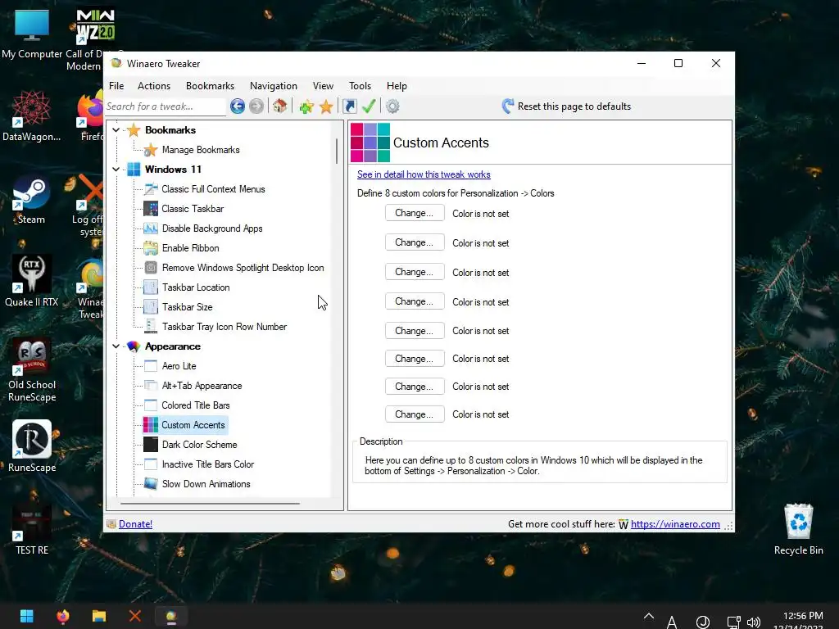The height and width of the screenshot is (629, 839).
Task: Click the fifth Change... button
Action: (x=415, y=331)
